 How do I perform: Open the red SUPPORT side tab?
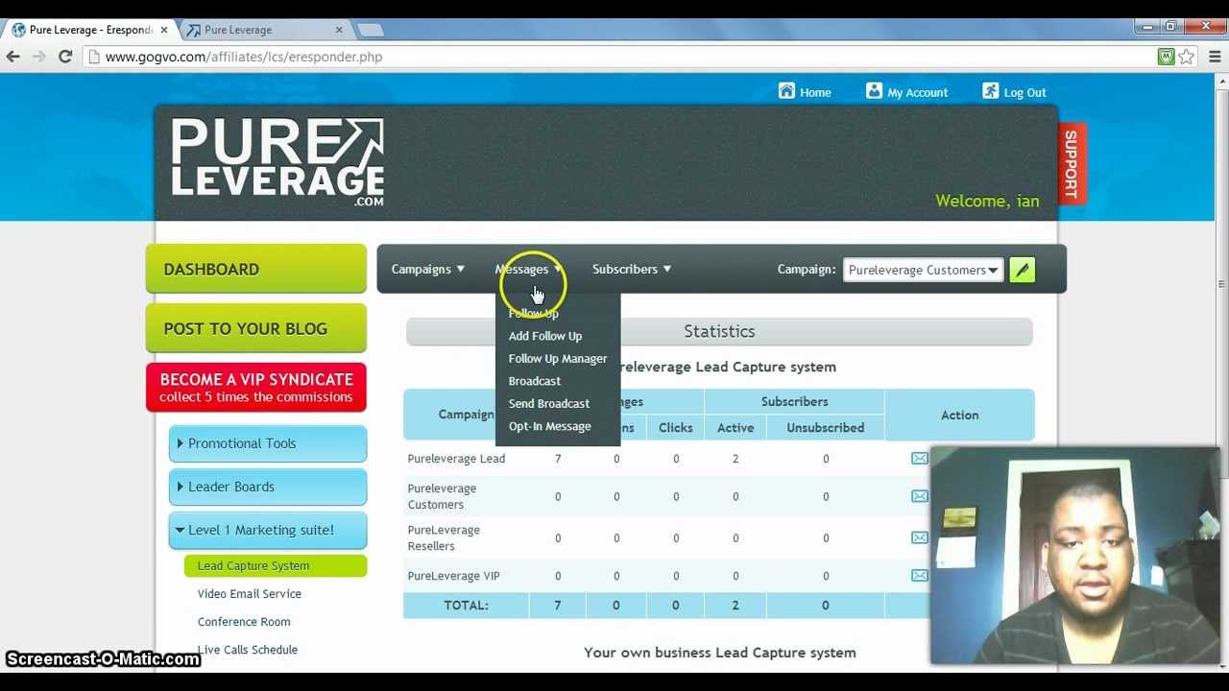pos(1072,163)
